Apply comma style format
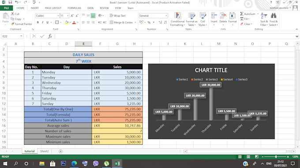300x168 pixels. coord(154,22)
